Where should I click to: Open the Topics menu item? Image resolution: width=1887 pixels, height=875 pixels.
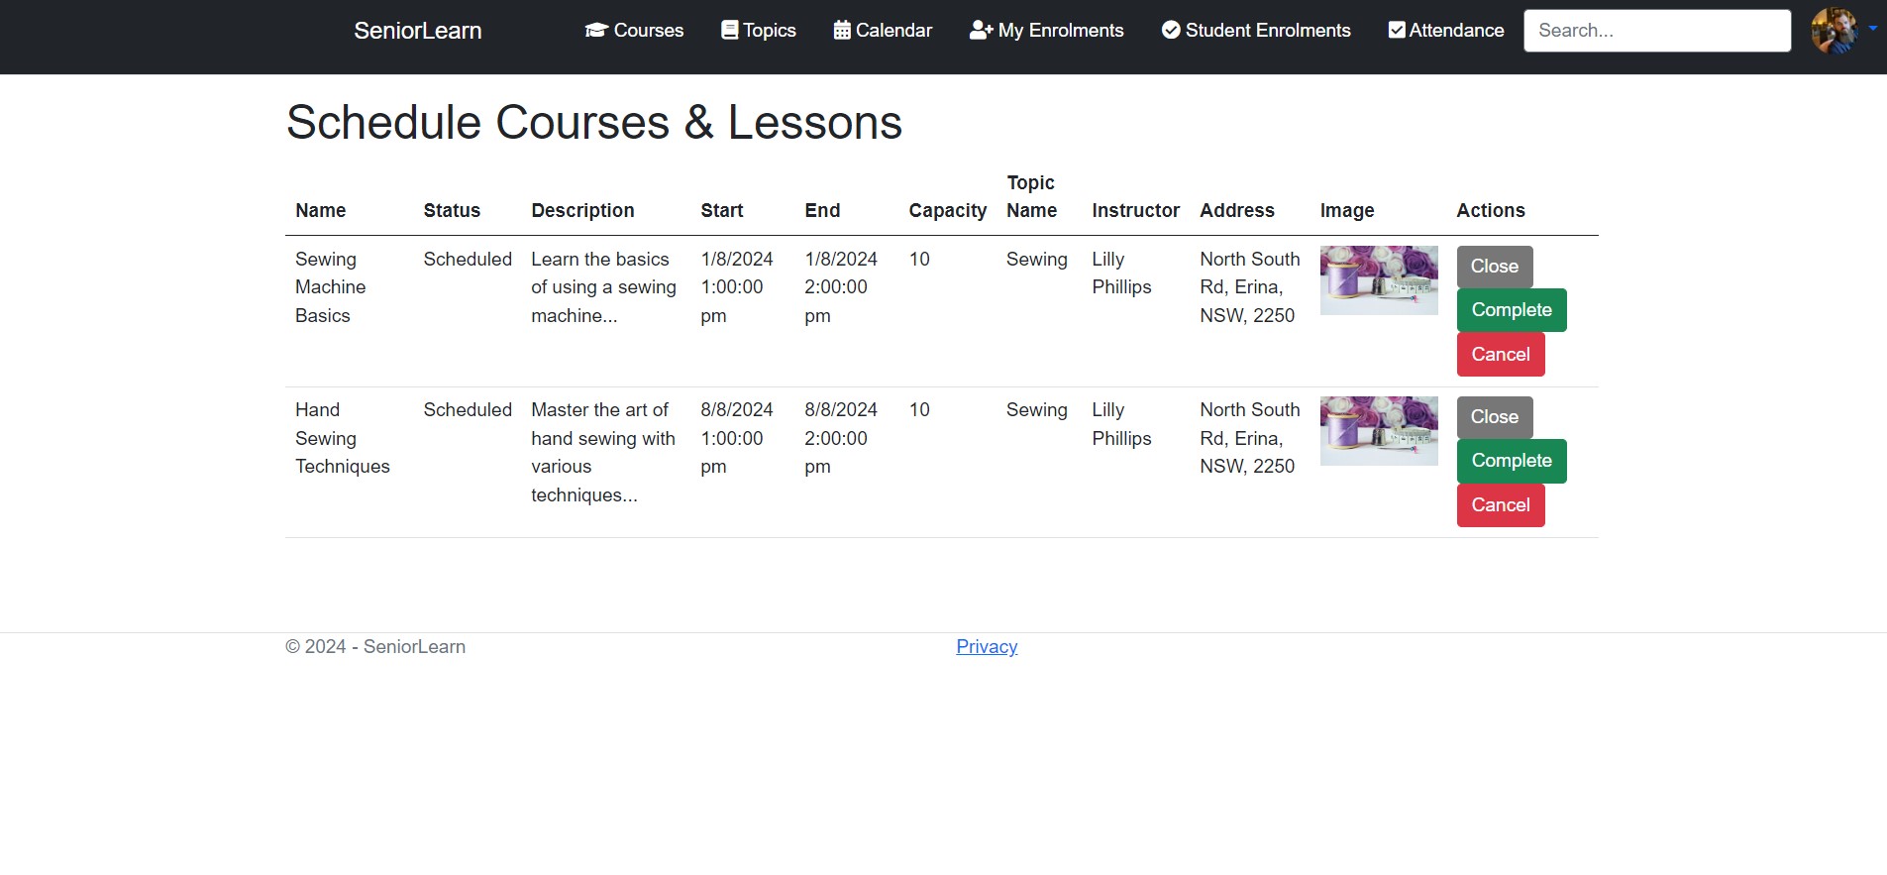click(x=769, y=31)
